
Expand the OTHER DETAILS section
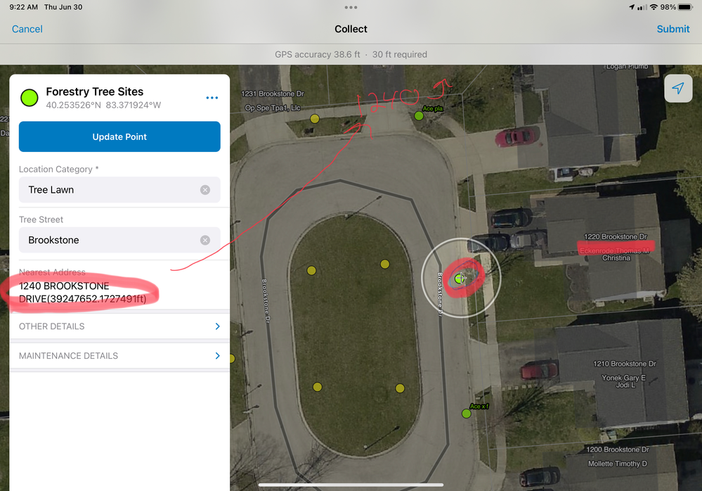pyautogui.click(x=119, y=326)
